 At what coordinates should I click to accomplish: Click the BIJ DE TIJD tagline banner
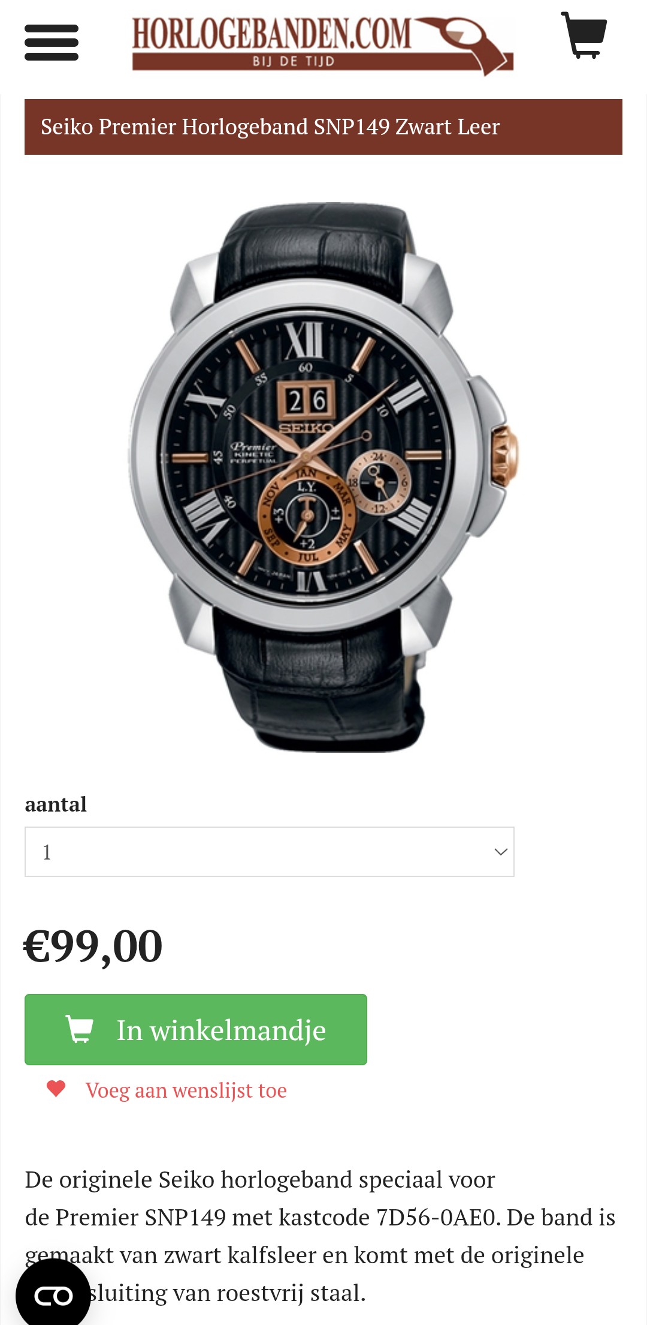point(294,61)
